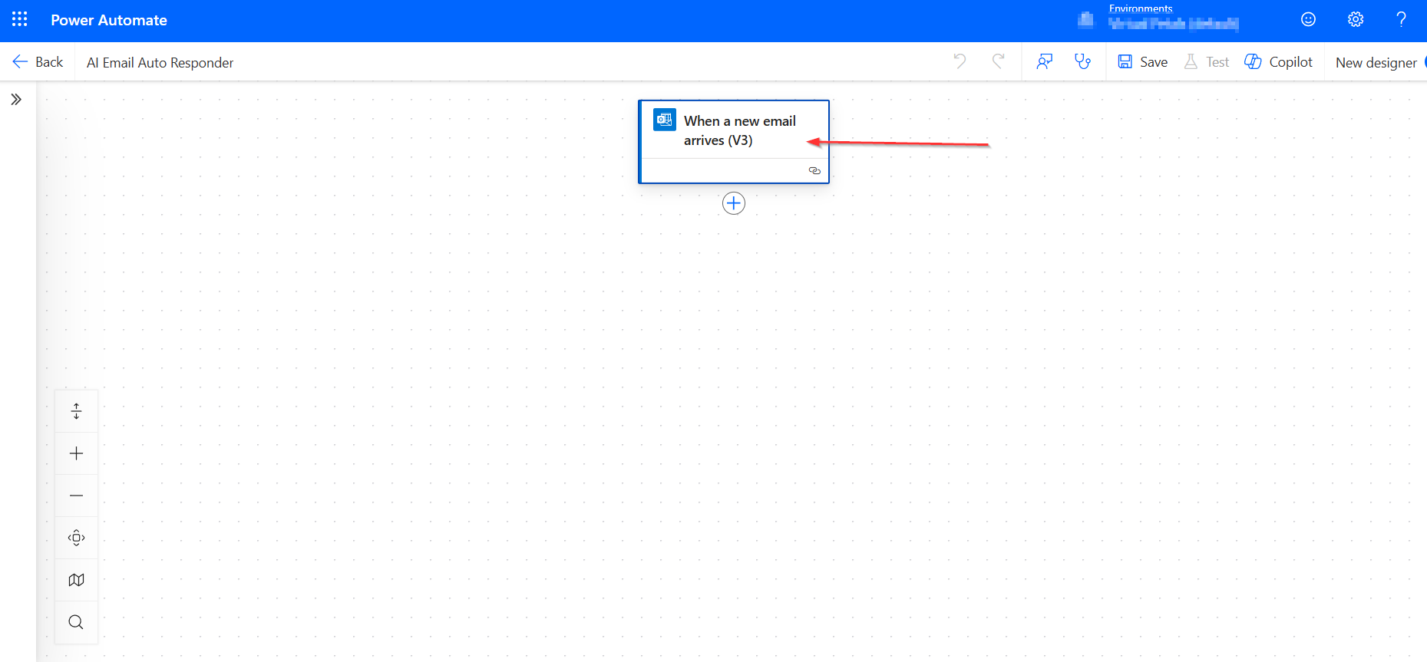Expand the left navigation chevrons

click(16, 99)
